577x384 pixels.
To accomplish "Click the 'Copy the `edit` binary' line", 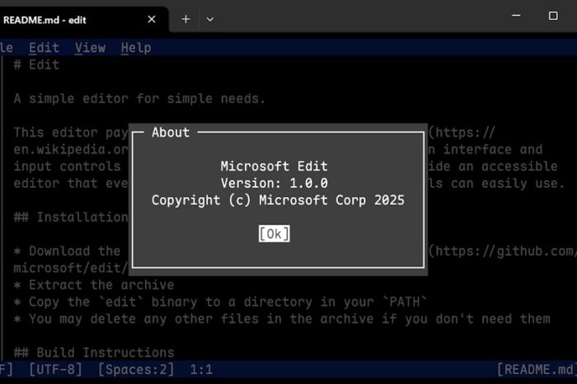I will (x=220, y=302).
